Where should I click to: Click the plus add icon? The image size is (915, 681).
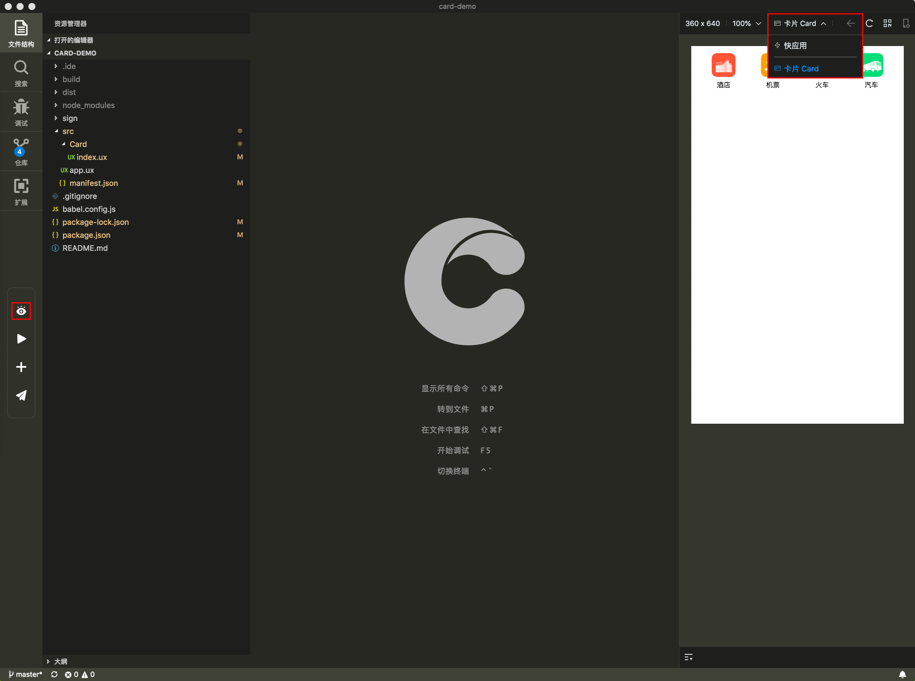click(21, 367)
